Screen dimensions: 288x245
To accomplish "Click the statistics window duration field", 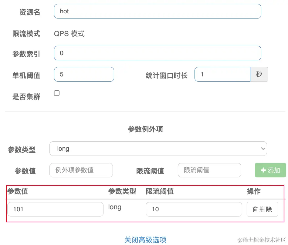I will (x=222, y=74).
